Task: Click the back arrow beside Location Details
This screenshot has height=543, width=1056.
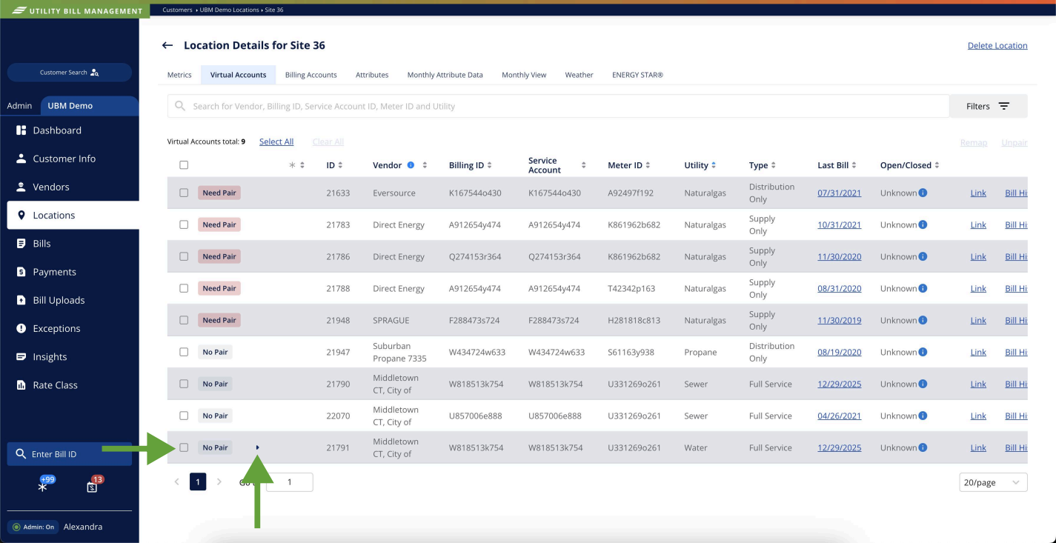Action: [x=167, y=45]
